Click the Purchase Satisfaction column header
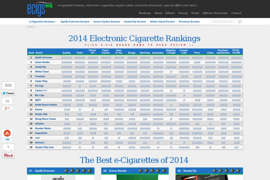 pyautogui.click(x=223, y=51)
